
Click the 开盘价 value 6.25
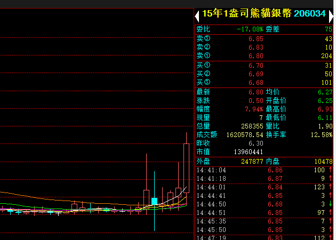click(x=325, y=101)
